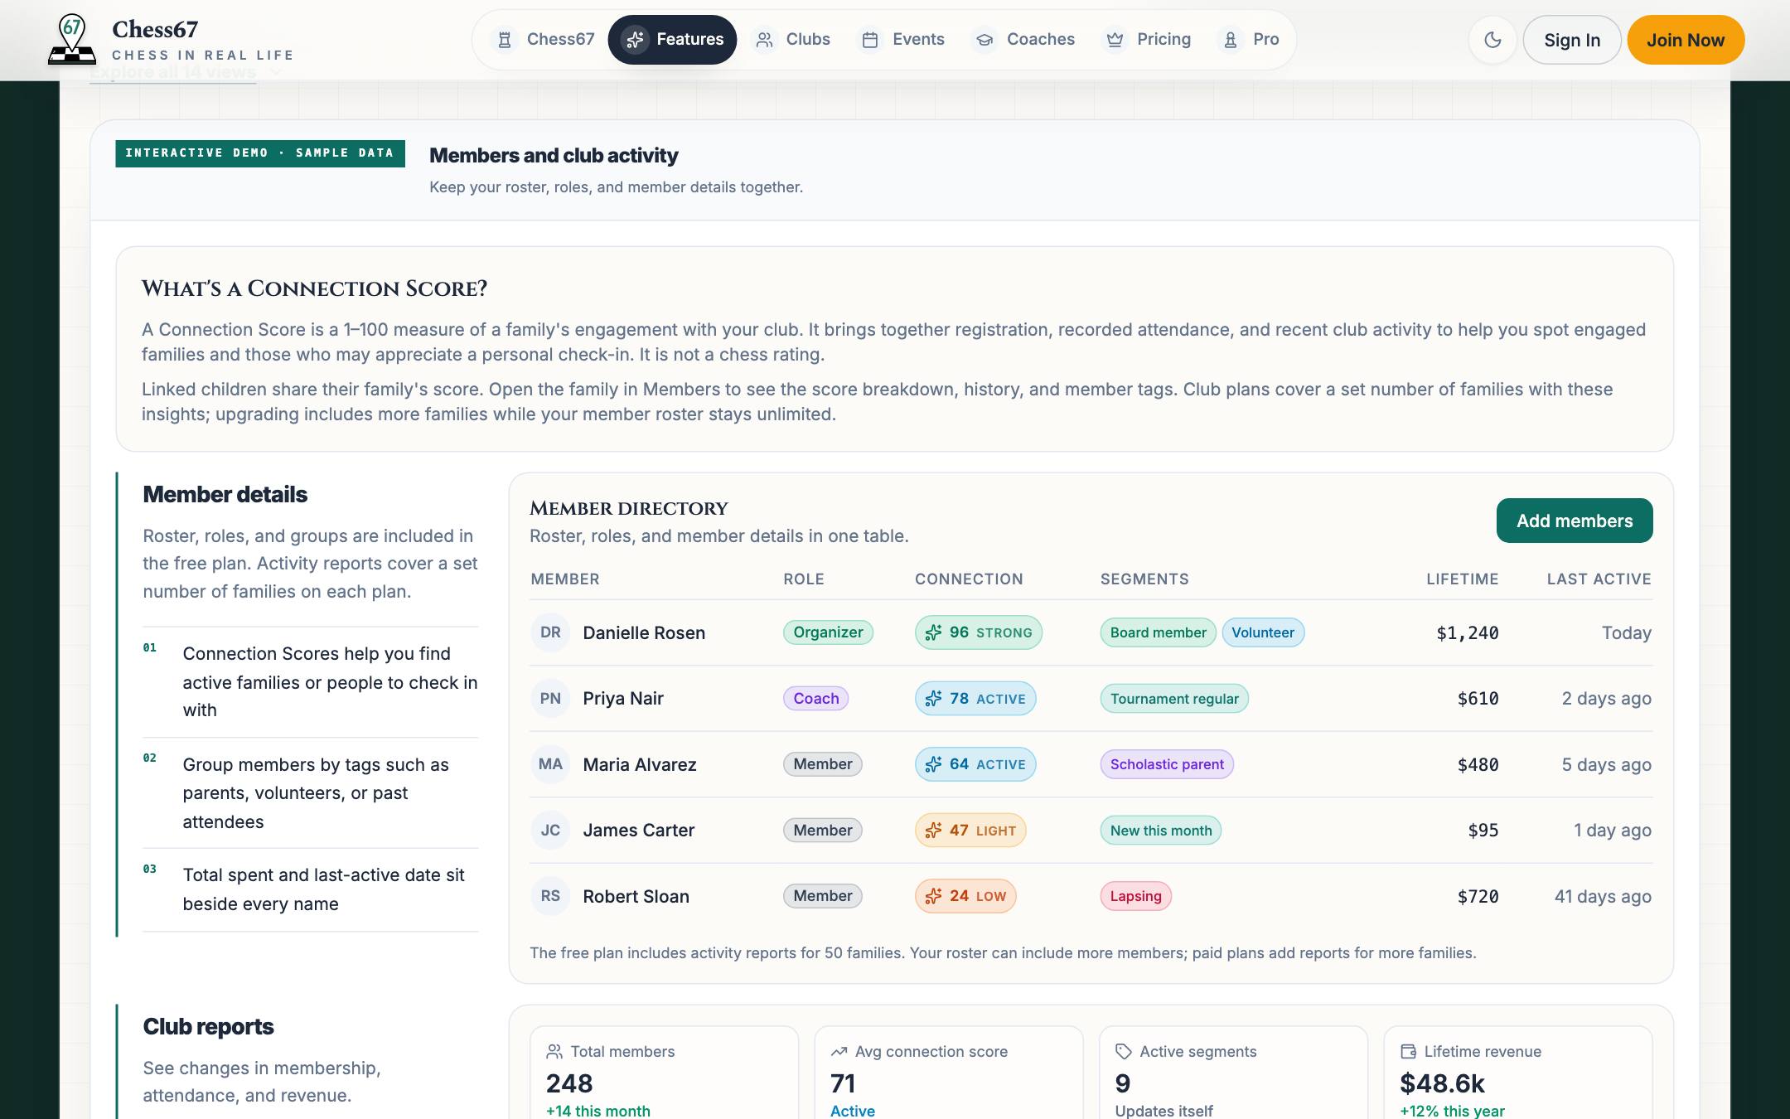
Task: Click the $1,240 lifetime value
Action: pyautogui.click(x=1467, y=632)
